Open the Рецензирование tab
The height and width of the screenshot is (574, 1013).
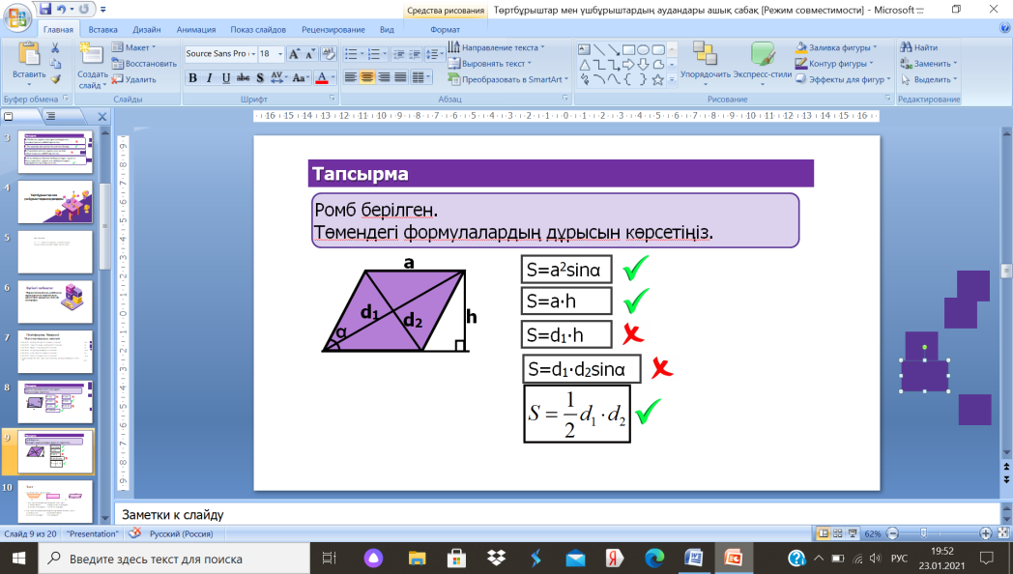(333, 29)
